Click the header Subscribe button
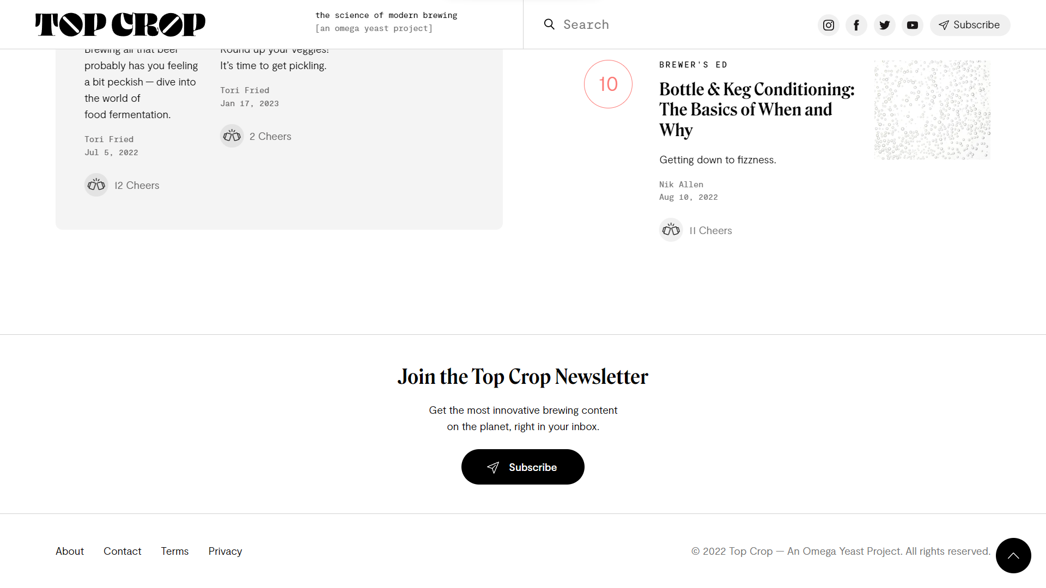Viewport: 1046px width, 588px height. [x=970, y=25]
